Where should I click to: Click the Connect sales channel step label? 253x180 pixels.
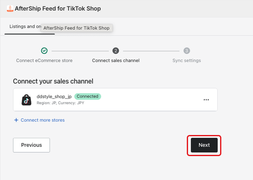coord(116,60)
